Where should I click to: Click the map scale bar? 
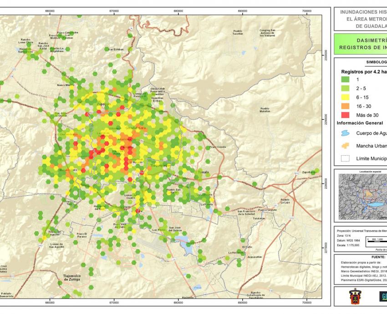tap(377, 242)
